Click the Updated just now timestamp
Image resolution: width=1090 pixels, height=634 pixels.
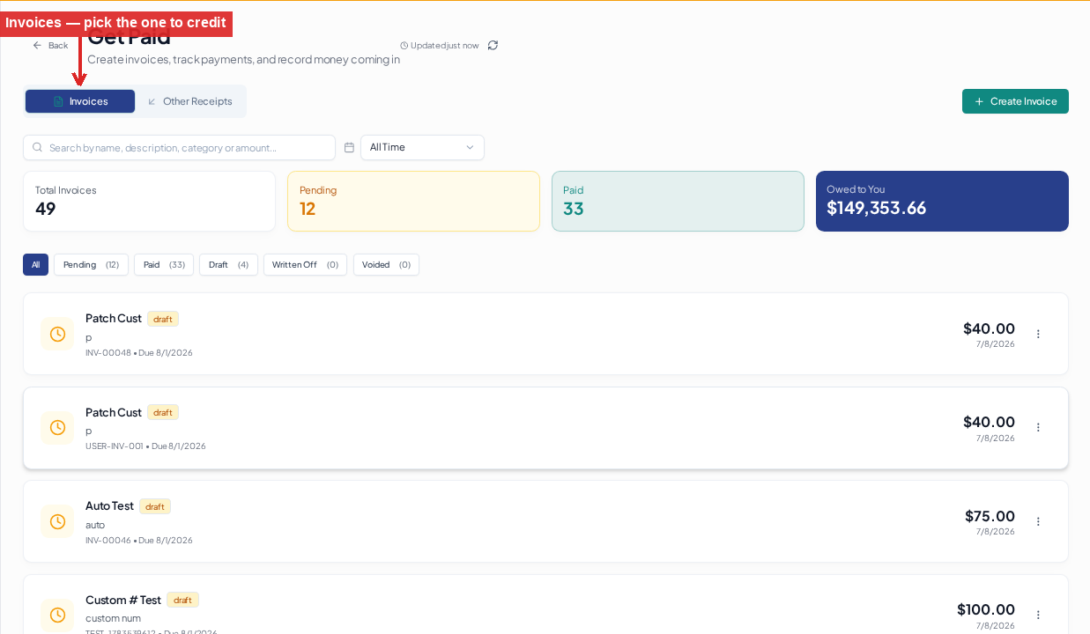tap(440, 45)
